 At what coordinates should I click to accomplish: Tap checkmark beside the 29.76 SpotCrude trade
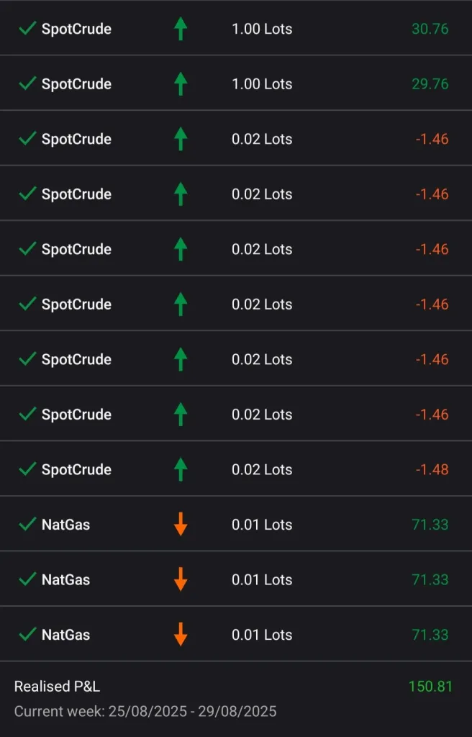(27, 83)
